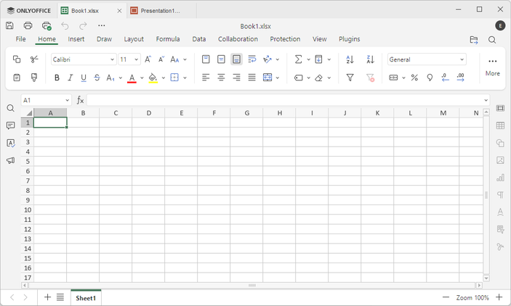The image size is (511, 306).
Task: Expand the merge cells dropdown arrow
Action: click(278, 78)
